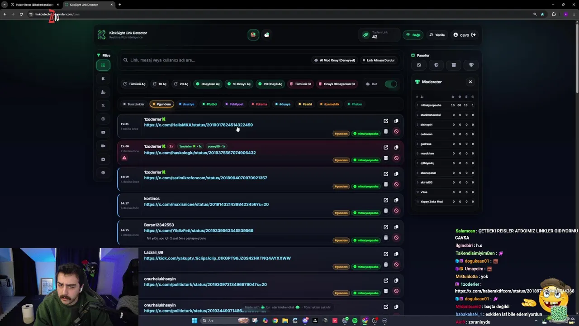
Task: Click the Tümünü Aç button
Action: (134, 84)
